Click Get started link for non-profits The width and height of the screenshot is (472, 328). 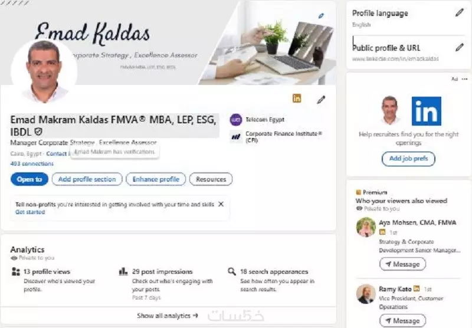(30, 212)
